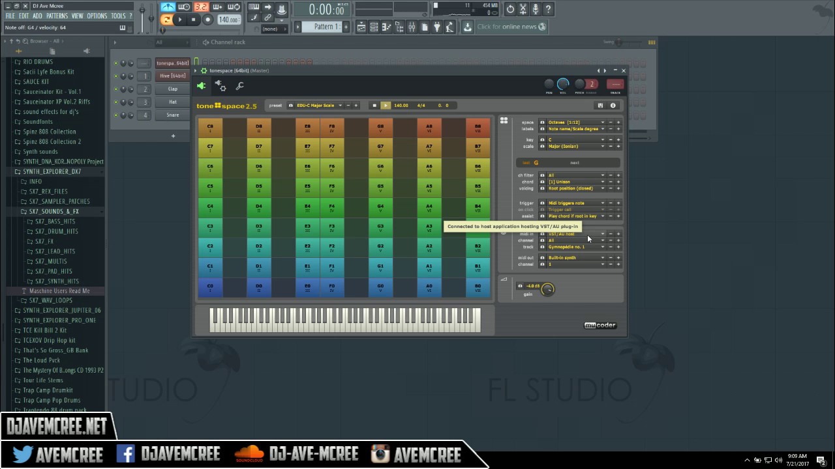Click the grid layout icon beside space row
This screenshot has height=469, width=835.
(x=504, y=121)
